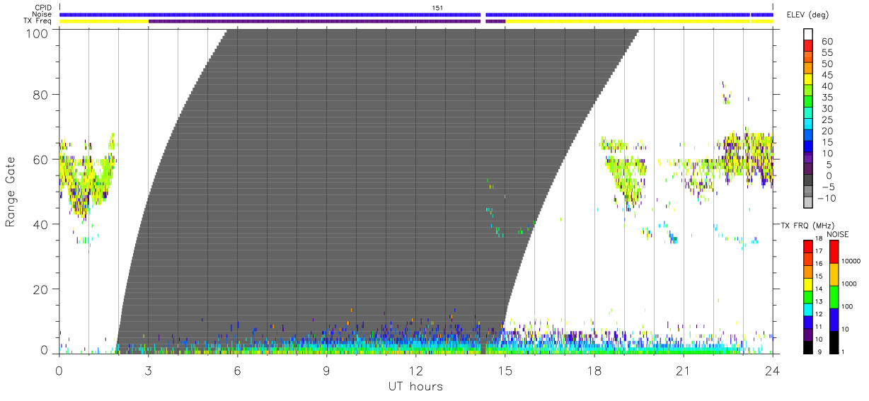The height and width of the screenshot is (401, 869).
Task: Click the 55 tick on ELEV scale
Action: [x=826, y=53]
